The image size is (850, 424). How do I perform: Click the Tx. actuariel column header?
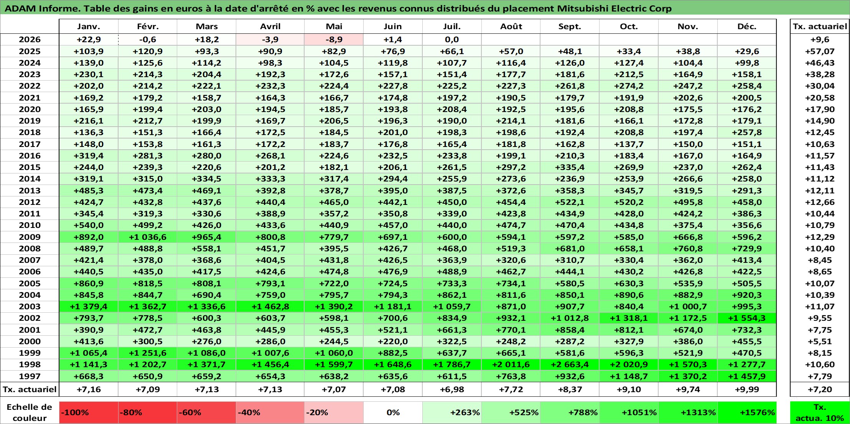820,26
